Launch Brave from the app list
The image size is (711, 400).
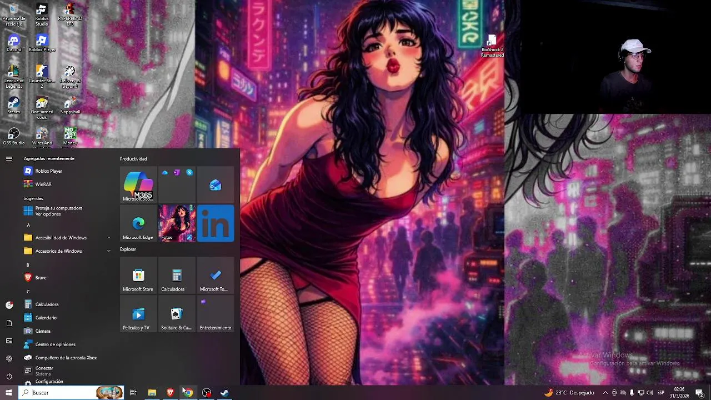(67, 278)
